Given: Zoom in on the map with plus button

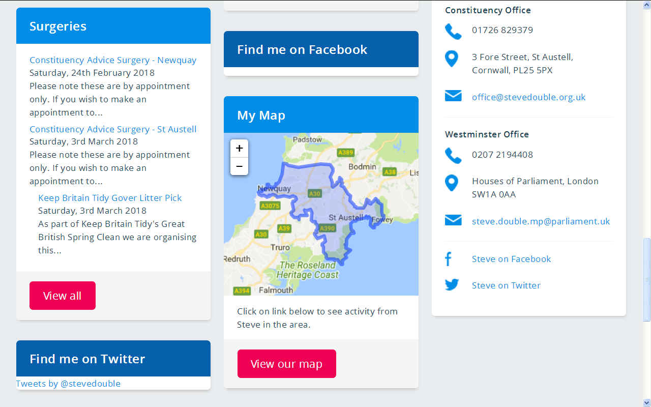Looking at the screenshot, I should tap(239, 149).
